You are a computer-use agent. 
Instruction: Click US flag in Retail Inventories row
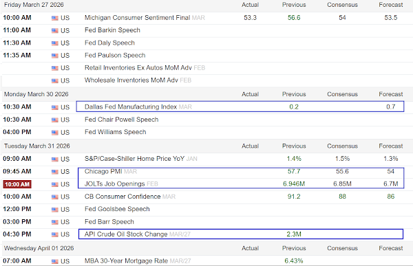pyautogui.click(x=55, y=68)
